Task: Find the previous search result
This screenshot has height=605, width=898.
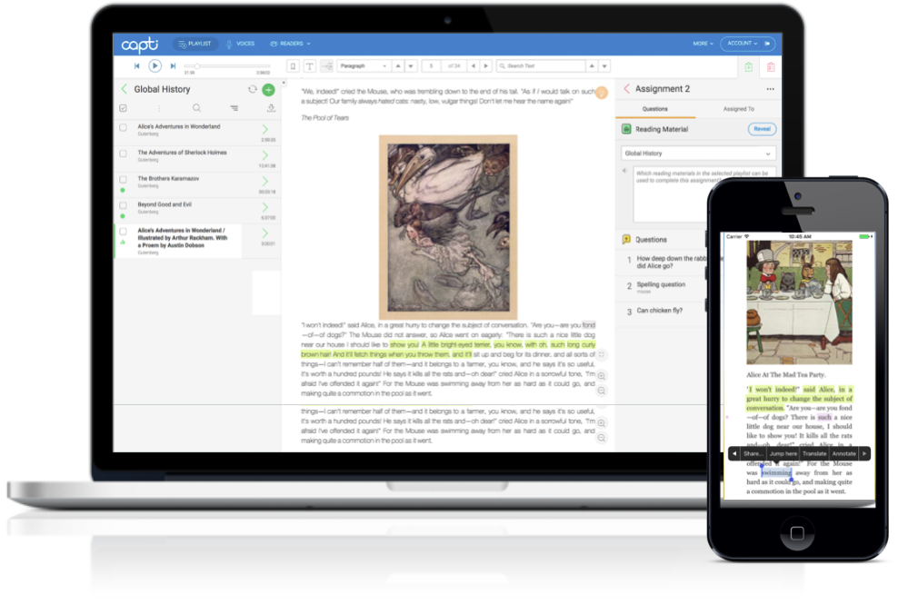Action: click(592, 66)
